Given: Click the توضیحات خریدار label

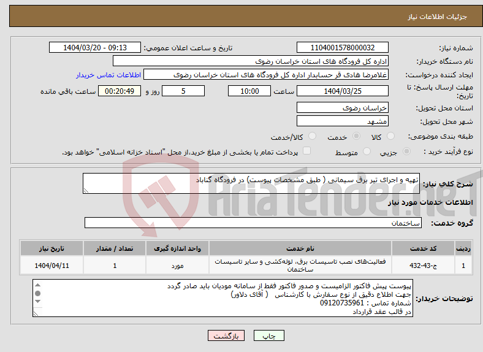Looking at the screenshot, I should point(444,299).
